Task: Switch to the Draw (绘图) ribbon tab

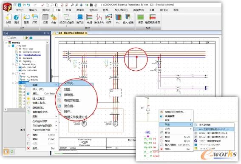Action: [93, 10]
